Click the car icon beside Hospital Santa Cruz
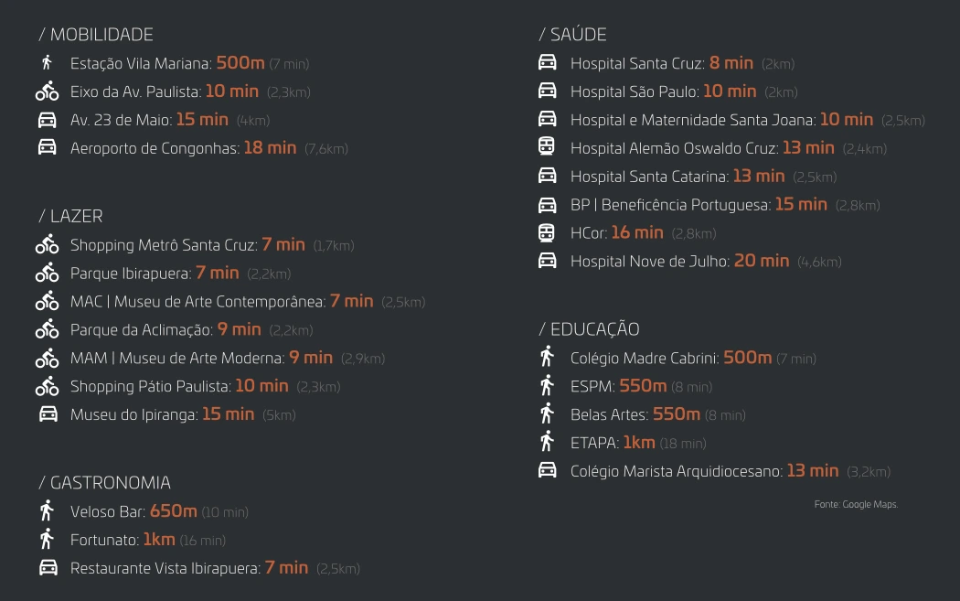The image size is (960, 601). (547, 63)
